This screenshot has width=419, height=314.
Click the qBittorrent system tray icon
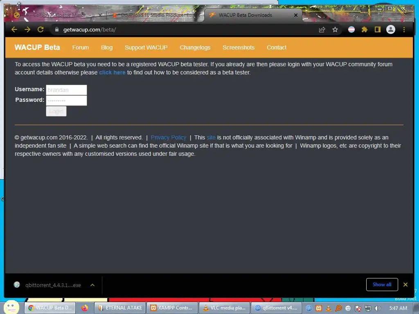tap(309, 308)
